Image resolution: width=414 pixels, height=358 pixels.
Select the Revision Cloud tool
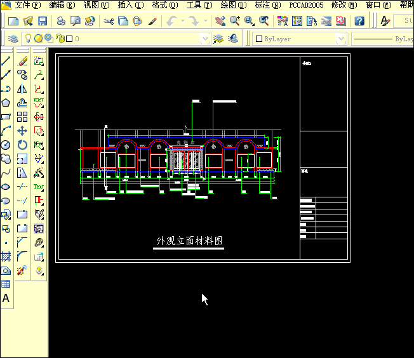[x=6, y=159]
